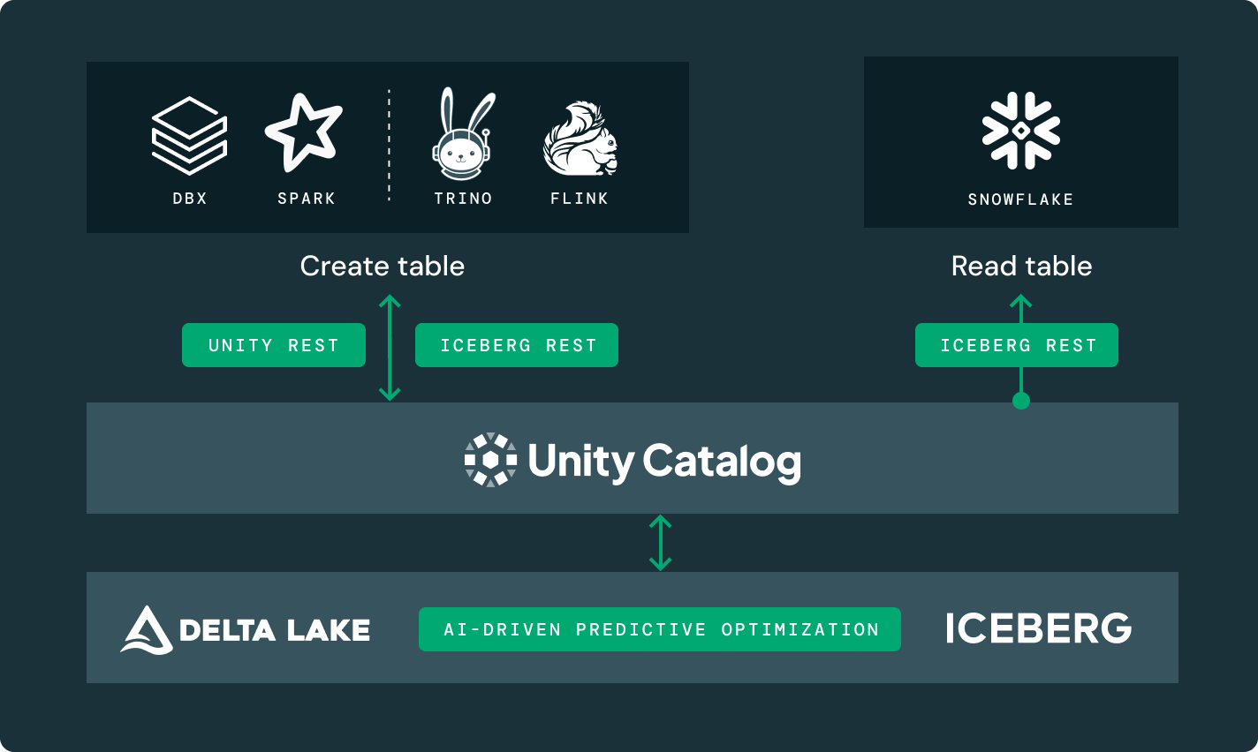Click the dotted divider between Spark and Trino
1258x752 pixels.
point(389,146)
